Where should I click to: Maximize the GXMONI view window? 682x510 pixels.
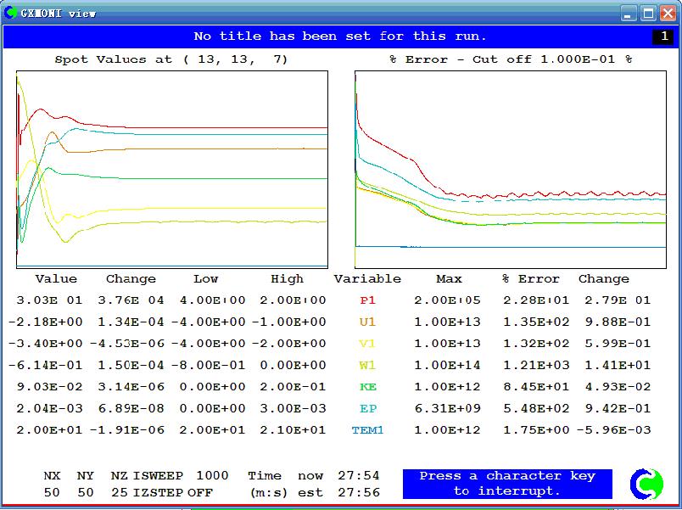click(648, 13)
